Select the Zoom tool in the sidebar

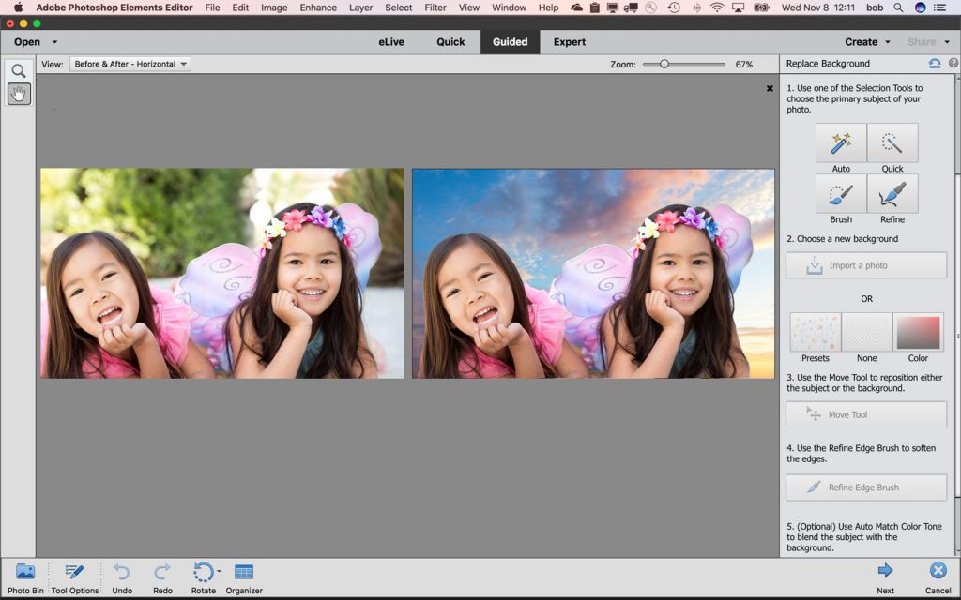(19, 70)
